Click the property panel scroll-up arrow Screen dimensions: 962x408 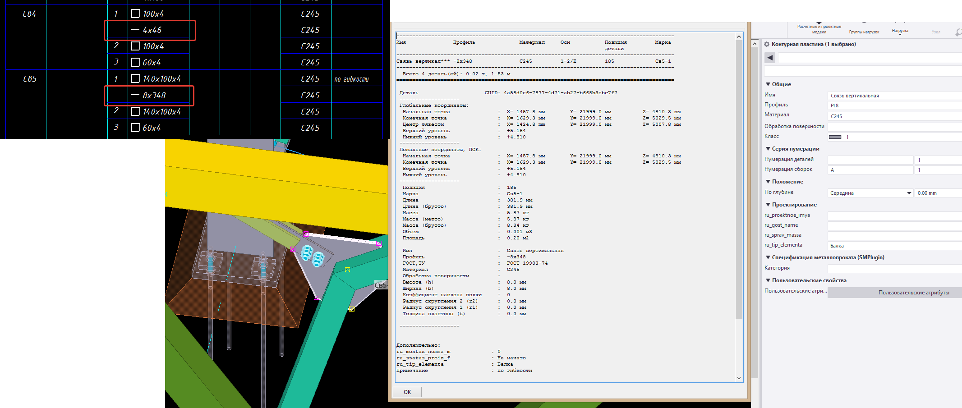coord(755,44)
